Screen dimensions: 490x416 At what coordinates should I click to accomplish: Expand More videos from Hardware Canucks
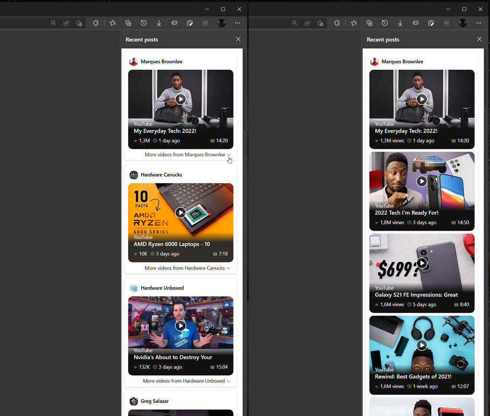pyautogui.click(x=186, y=268)
